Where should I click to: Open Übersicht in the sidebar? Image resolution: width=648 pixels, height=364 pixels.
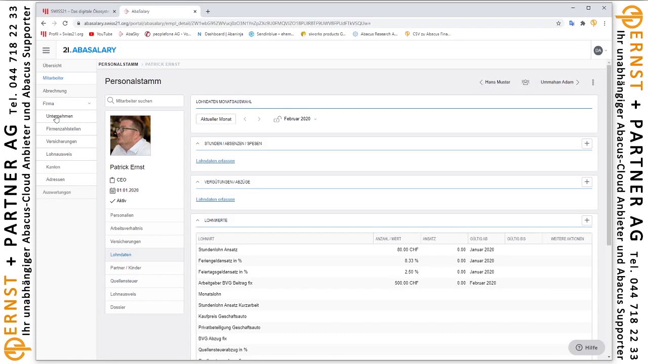pyautogui.click(x=66, y=66)
